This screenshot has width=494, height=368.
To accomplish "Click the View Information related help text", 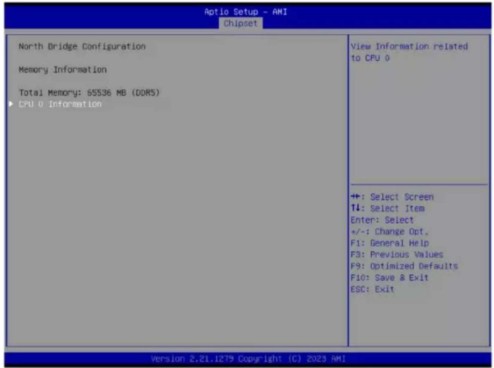I will [x=409, y=52].
